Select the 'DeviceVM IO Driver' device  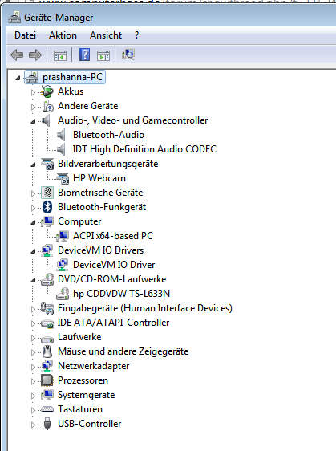(114, 265)
